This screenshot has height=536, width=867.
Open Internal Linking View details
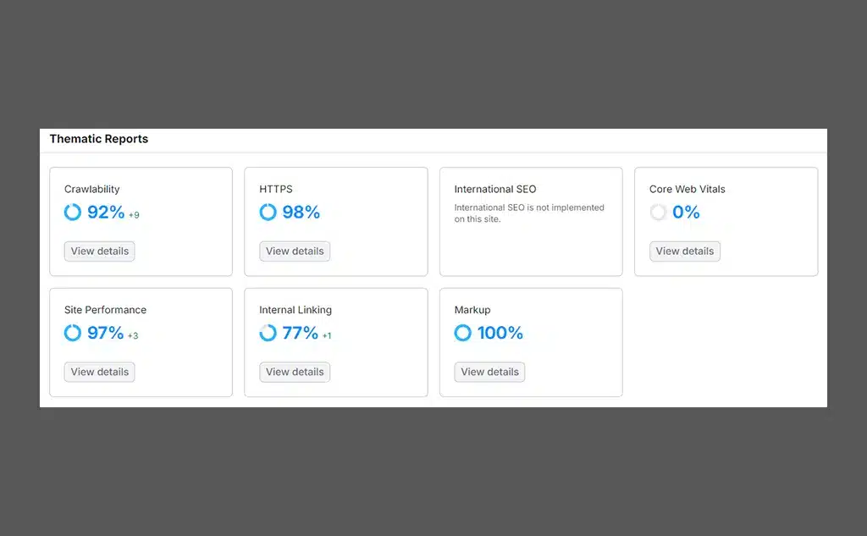coord(295,372)
